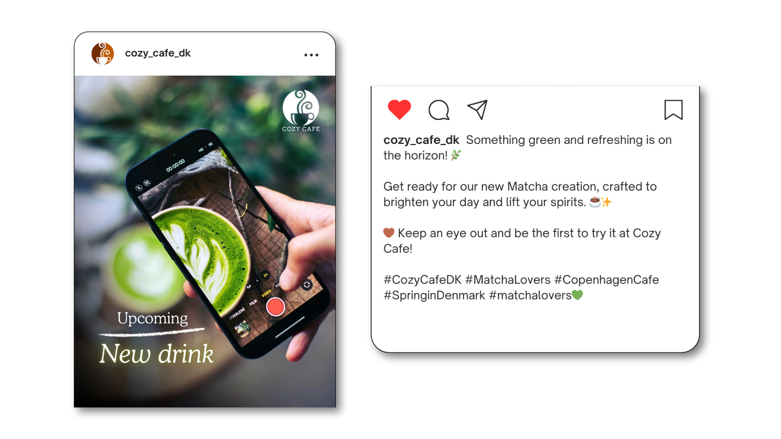This screenshot has height=439, width=781.
Task: Open cozy_cafe_dk username in post header
Action: click(158, 53)
